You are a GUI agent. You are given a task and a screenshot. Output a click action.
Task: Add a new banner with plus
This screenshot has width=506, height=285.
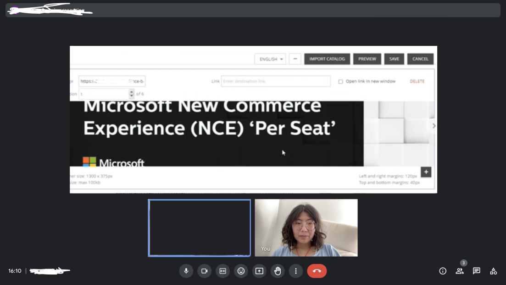(426, 172)
